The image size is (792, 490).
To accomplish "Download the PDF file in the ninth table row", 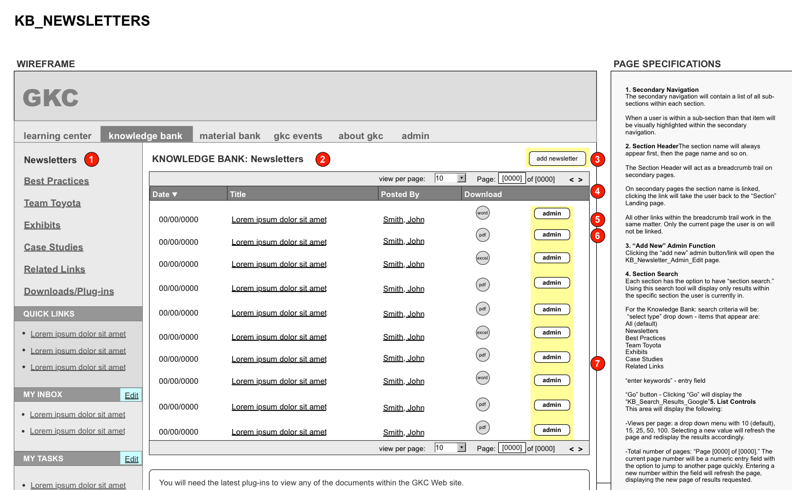I will [x=482, y=404].
